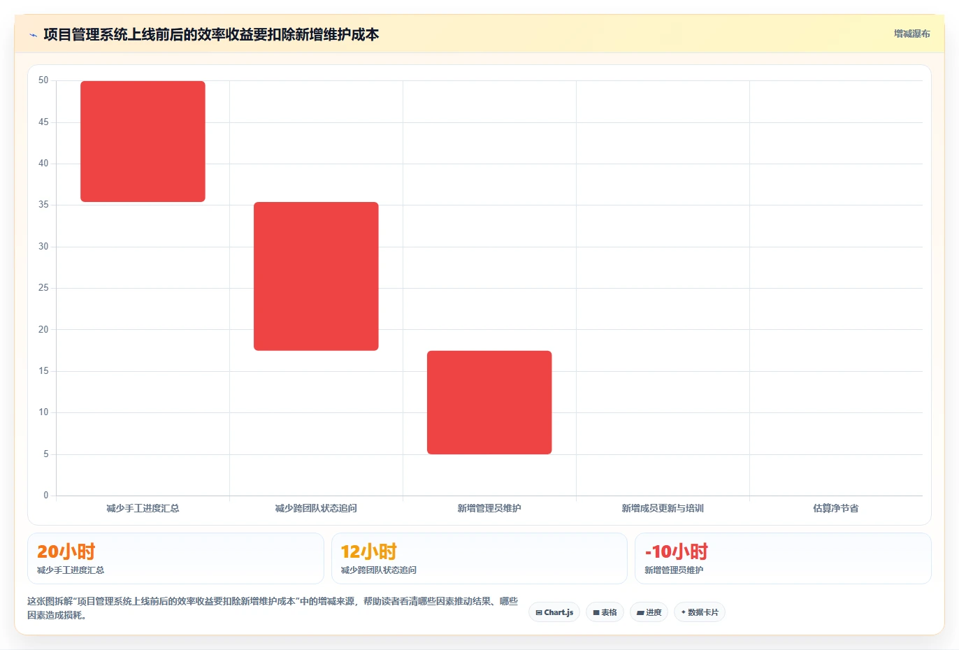Viewport: 959px width, 650px height.
Task: Click the 进度 tag chip
Action: coord(649,612)
